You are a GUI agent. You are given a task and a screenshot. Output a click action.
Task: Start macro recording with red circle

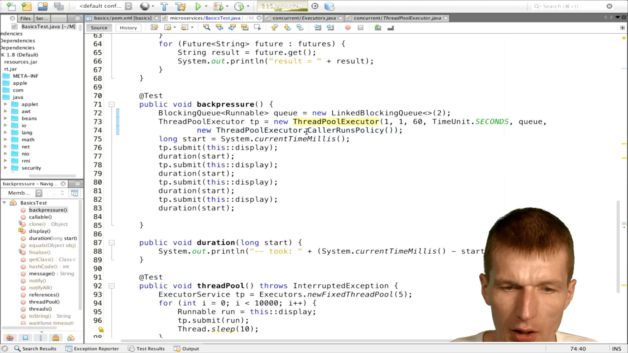coord(348,28)
